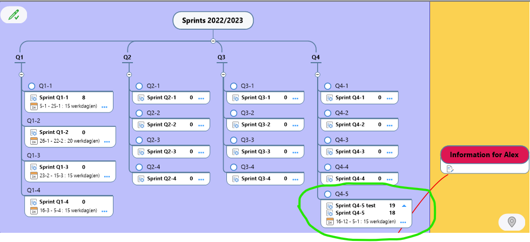This screenshot has height=242, width=530.
Task: Select the Q1-2 topic label
Action: tap(34, 121)
